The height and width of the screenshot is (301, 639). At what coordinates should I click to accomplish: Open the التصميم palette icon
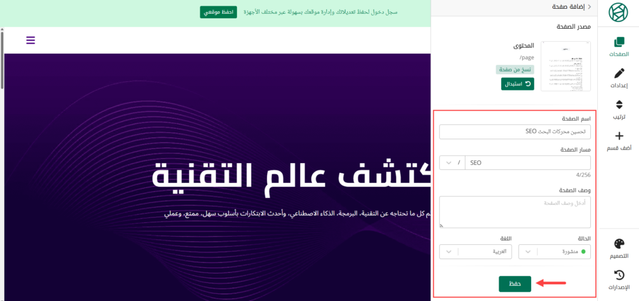pos(618,244)
